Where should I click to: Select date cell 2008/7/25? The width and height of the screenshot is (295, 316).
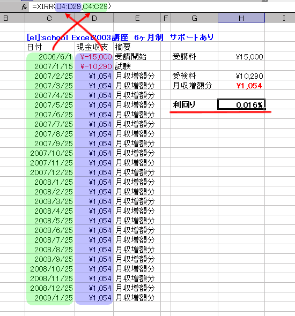point(50,240)
